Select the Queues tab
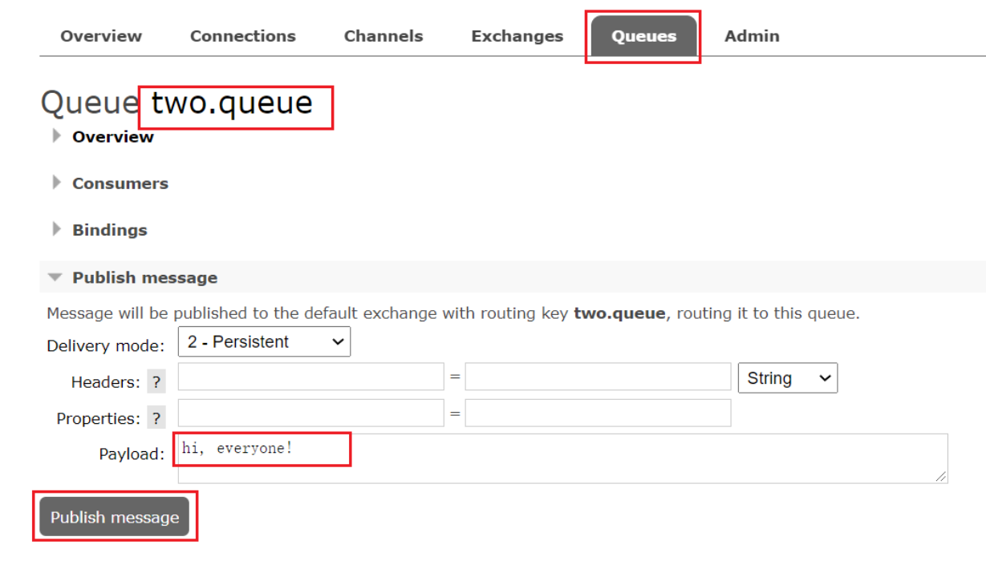 click(643, 36)
